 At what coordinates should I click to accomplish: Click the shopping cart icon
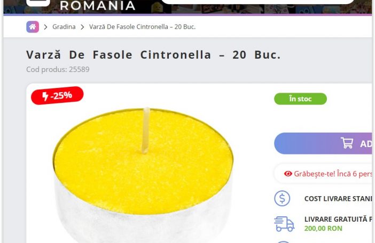point(347,143)
